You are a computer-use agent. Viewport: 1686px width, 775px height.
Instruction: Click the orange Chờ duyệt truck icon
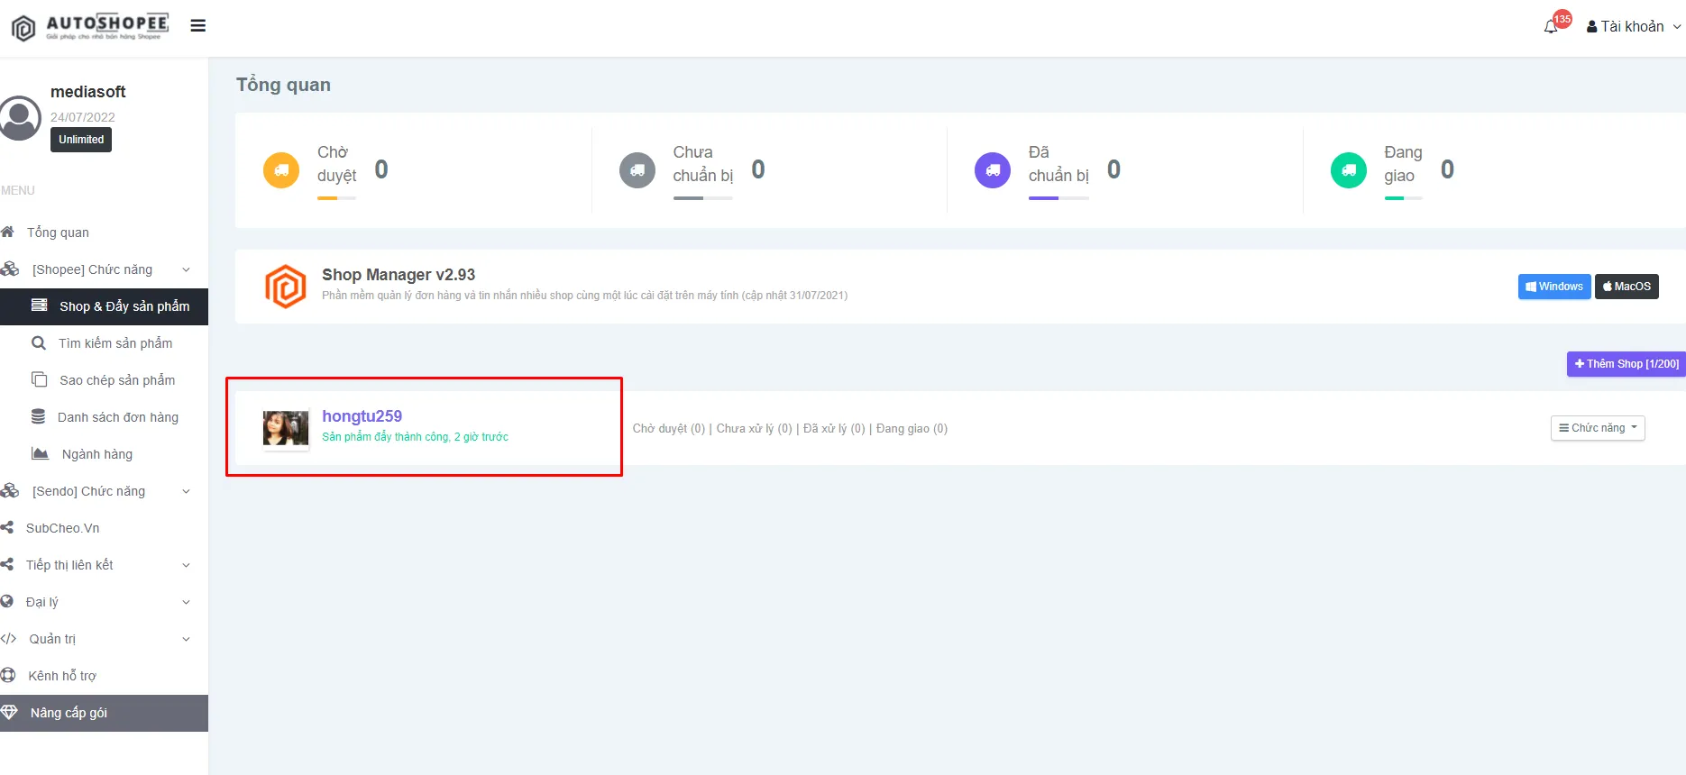[281, 169]
